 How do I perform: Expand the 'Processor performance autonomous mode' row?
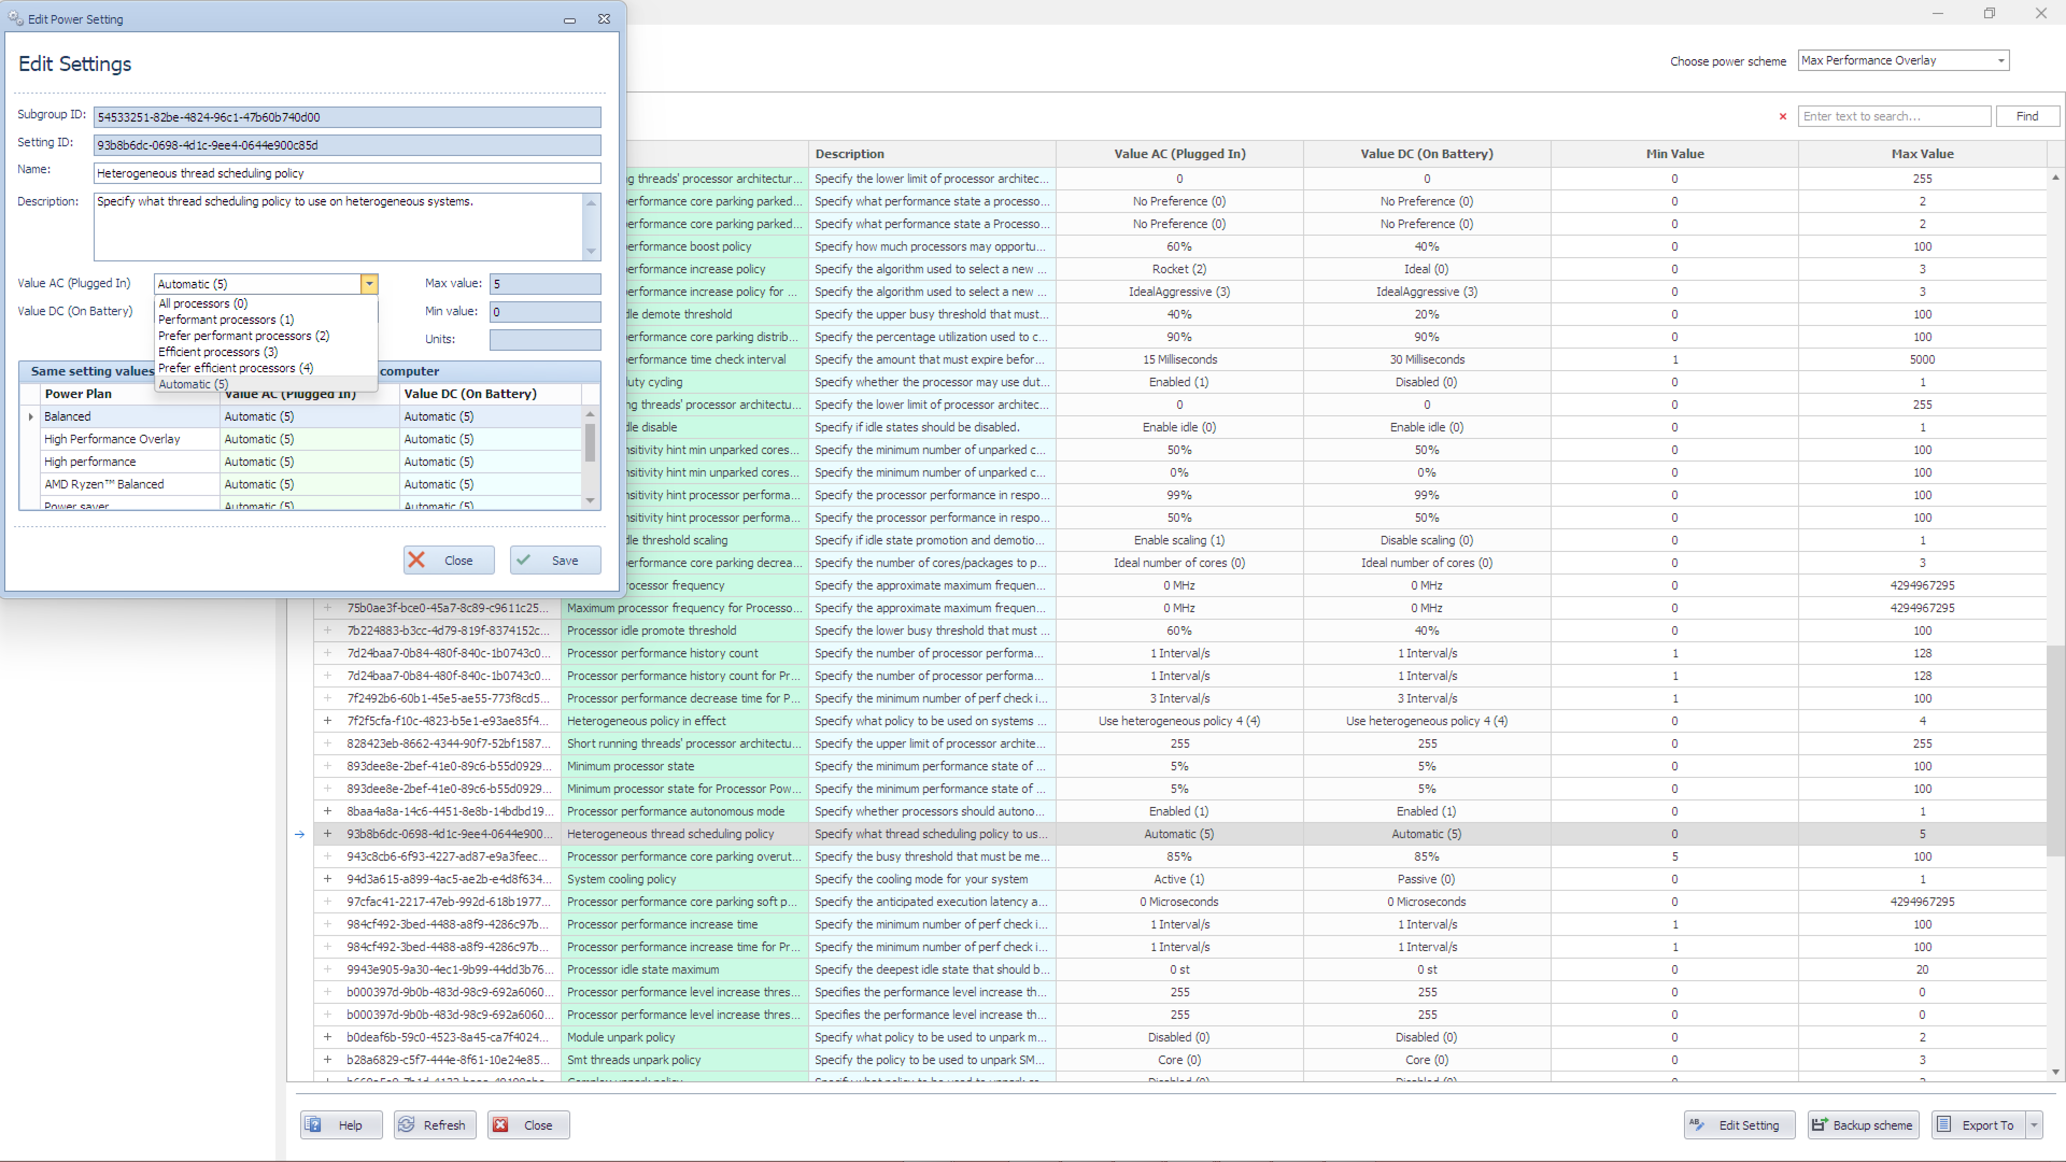tap(327, 811)
